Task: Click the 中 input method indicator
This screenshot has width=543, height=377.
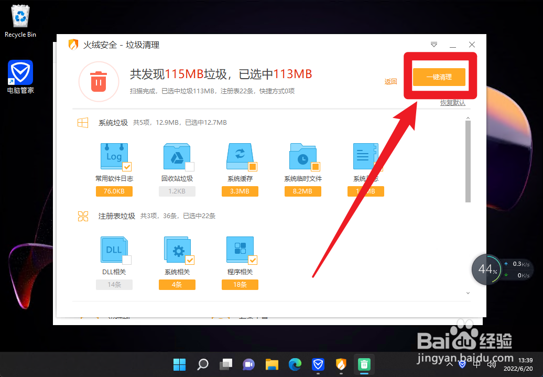Action: (476, 364)
